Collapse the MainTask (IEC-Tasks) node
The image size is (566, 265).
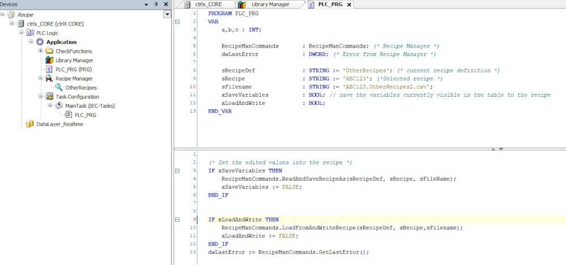(x=50, y=105)
